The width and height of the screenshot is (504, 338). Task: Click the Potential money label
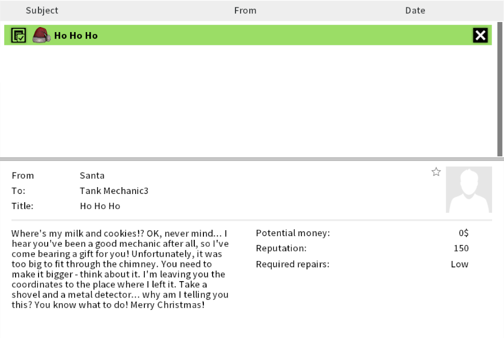tap(293, 233)
